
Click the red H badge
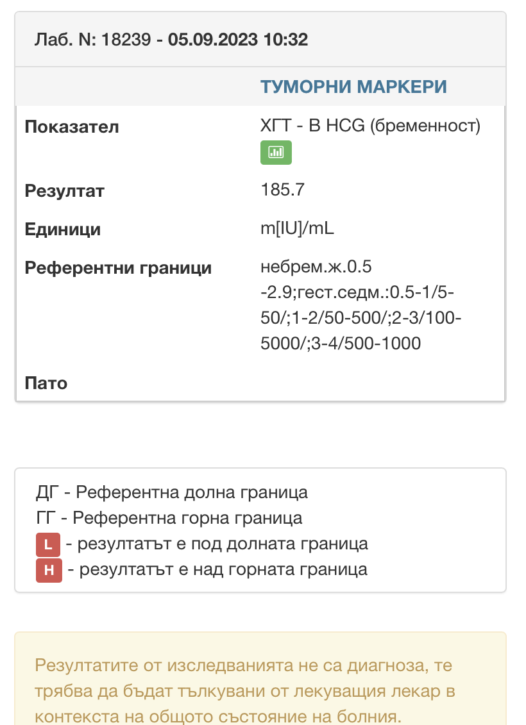pos(49,570)
